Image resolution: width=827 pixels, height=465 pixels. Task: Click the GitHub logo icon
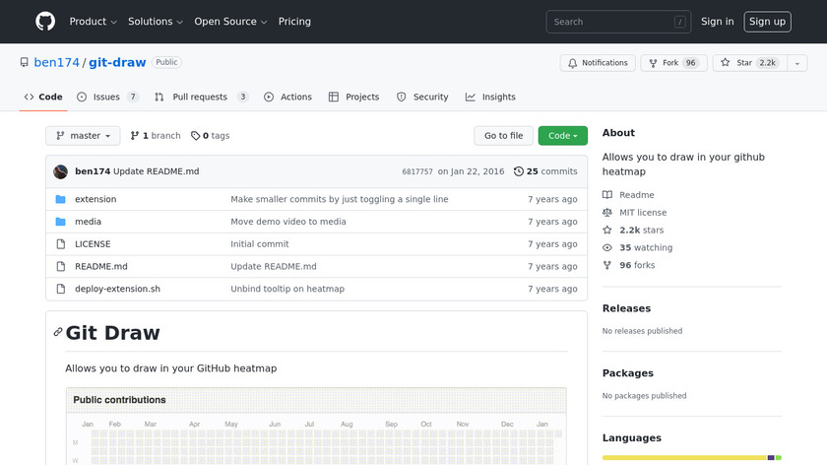click(45, 22)
